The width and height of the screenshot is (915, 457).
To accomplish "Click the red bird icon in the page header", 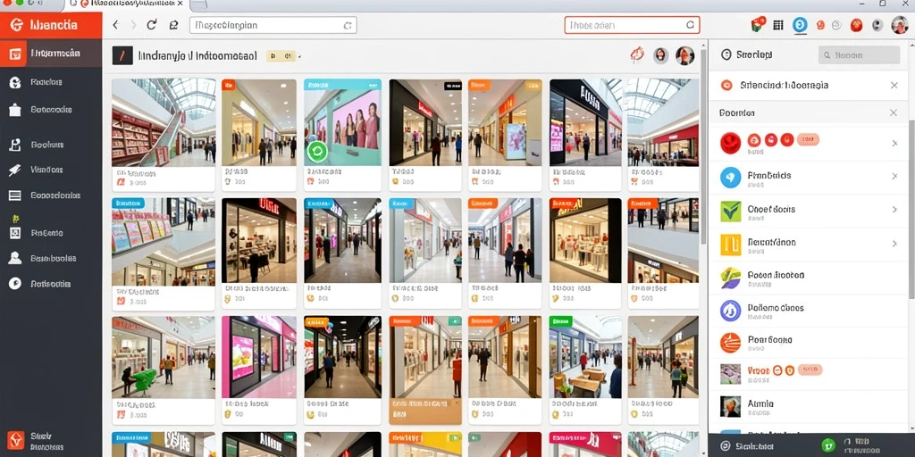I will pos(637,55).
